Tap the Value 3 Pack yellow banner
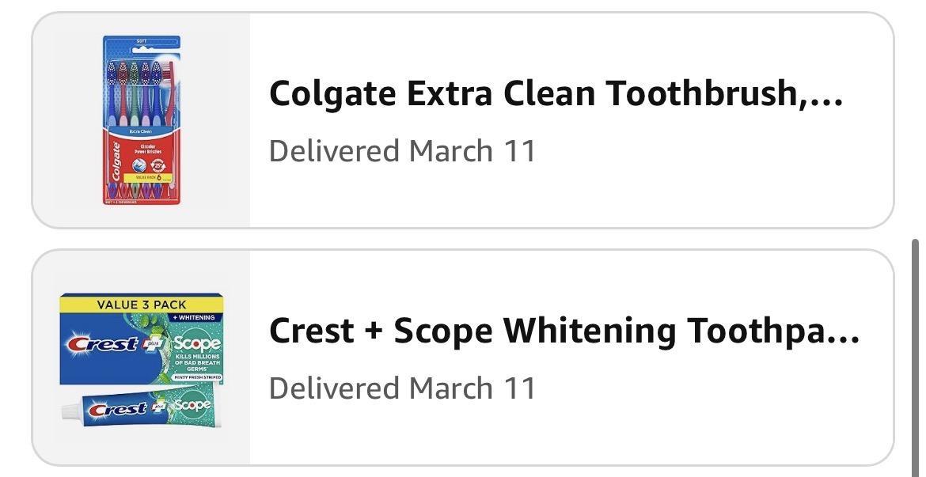The height and width of the screenshot is (477, 926). 142,305
